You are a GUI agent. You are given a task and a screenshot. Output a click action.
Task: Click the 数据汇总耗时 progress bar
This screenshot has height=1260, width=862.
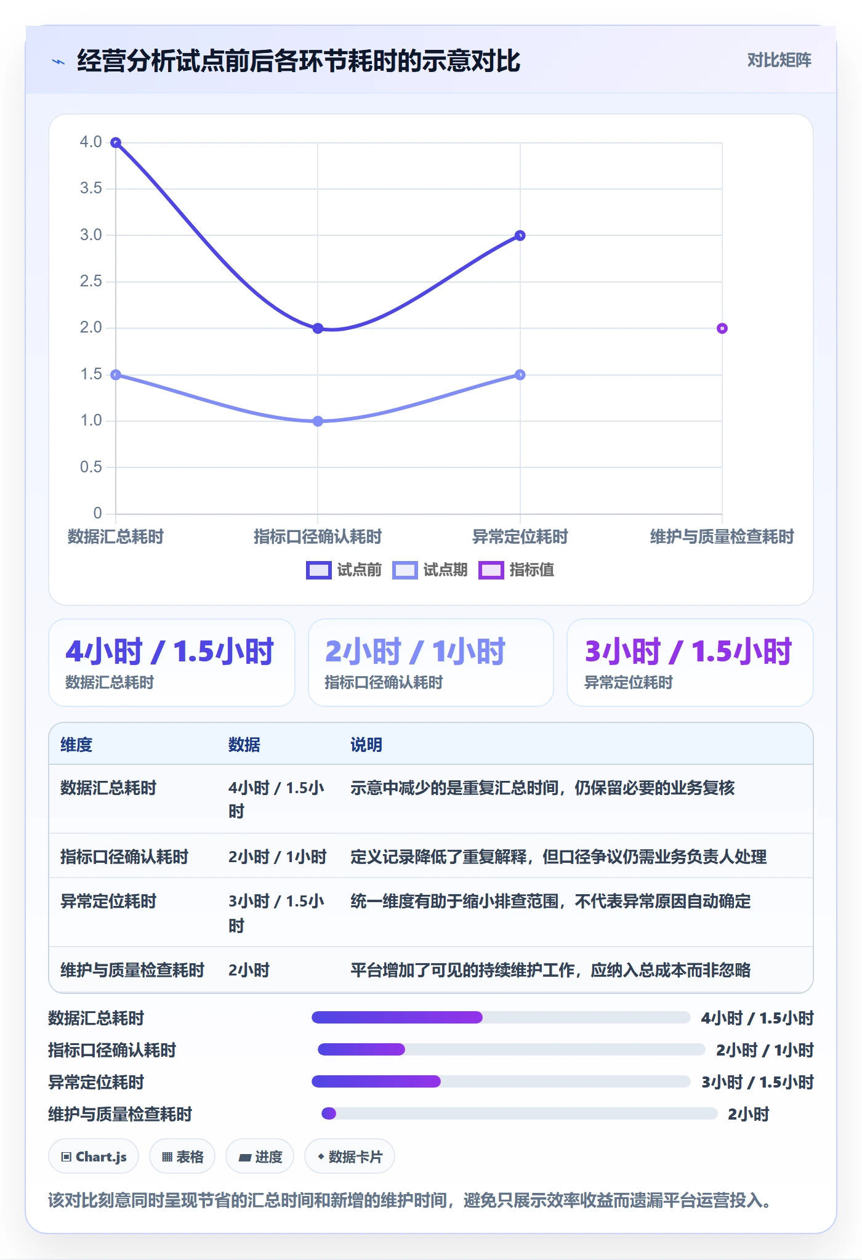pyautogui.click(x=501, y=1017)
